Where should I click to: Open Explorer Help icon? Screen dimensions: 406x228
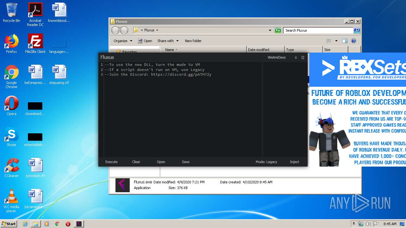(x=354, y=41)
